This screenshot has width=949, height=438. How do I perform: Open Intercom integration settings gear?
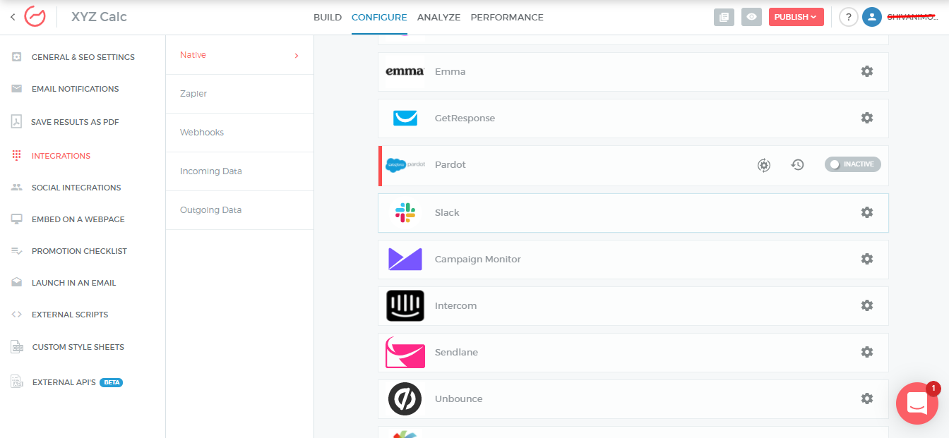[x=867, y=305]
